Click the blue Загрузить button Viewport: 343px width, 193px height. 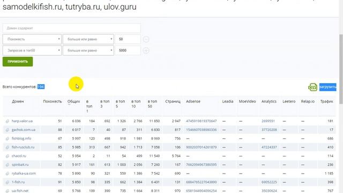327,87
